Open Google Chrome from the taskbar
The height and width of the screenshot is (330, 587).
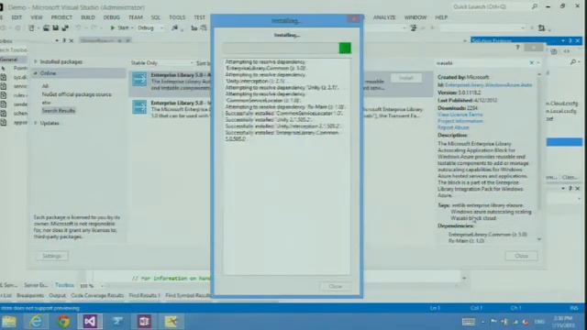click(x=63, y=322)
